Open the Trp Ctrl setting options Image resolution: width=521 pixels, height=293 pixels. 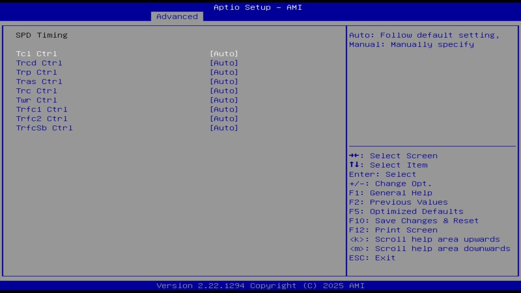coord(224,72)
